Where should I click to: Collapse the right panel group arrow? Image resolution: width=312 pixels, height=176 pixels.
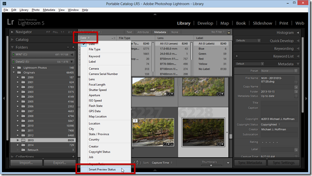306,98
